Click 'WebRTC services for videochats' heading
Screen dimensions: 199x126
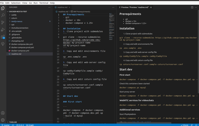click(137, 101)
